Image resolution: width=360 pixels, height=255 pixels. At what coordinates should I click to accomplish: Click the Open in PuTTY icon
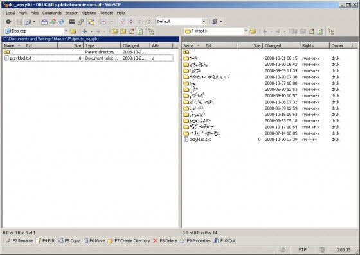click(80, 22)
